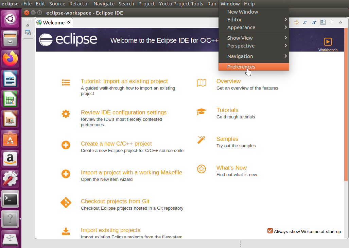Open the C/C++ perspective icon in left trim
The width and height of the screenshot is (349, 248).
28,33
